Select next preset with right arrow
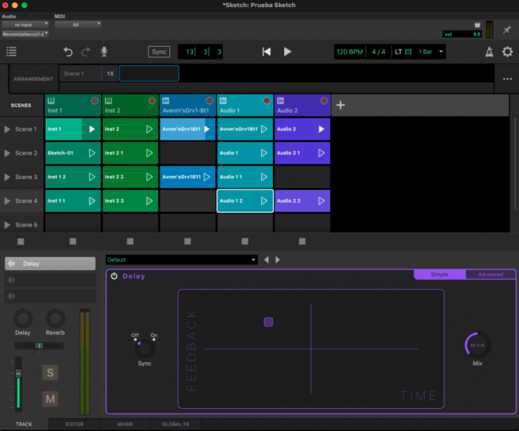The height and width of the screenshot is (431, 519). [x=277, y=260]
